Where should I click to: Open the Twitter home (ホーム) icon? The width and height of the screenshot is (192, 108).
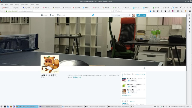pyautogui.click(x=42, y=15)
